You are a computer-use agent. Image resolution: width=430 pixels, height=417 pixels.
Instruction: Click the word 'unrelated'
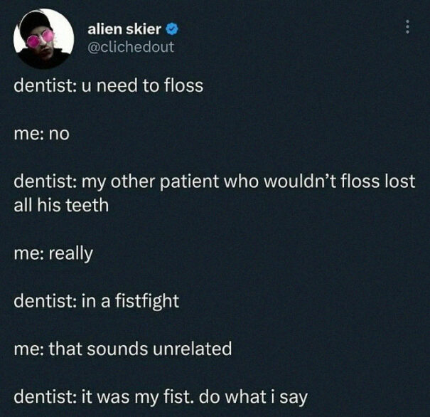(192, 349)
